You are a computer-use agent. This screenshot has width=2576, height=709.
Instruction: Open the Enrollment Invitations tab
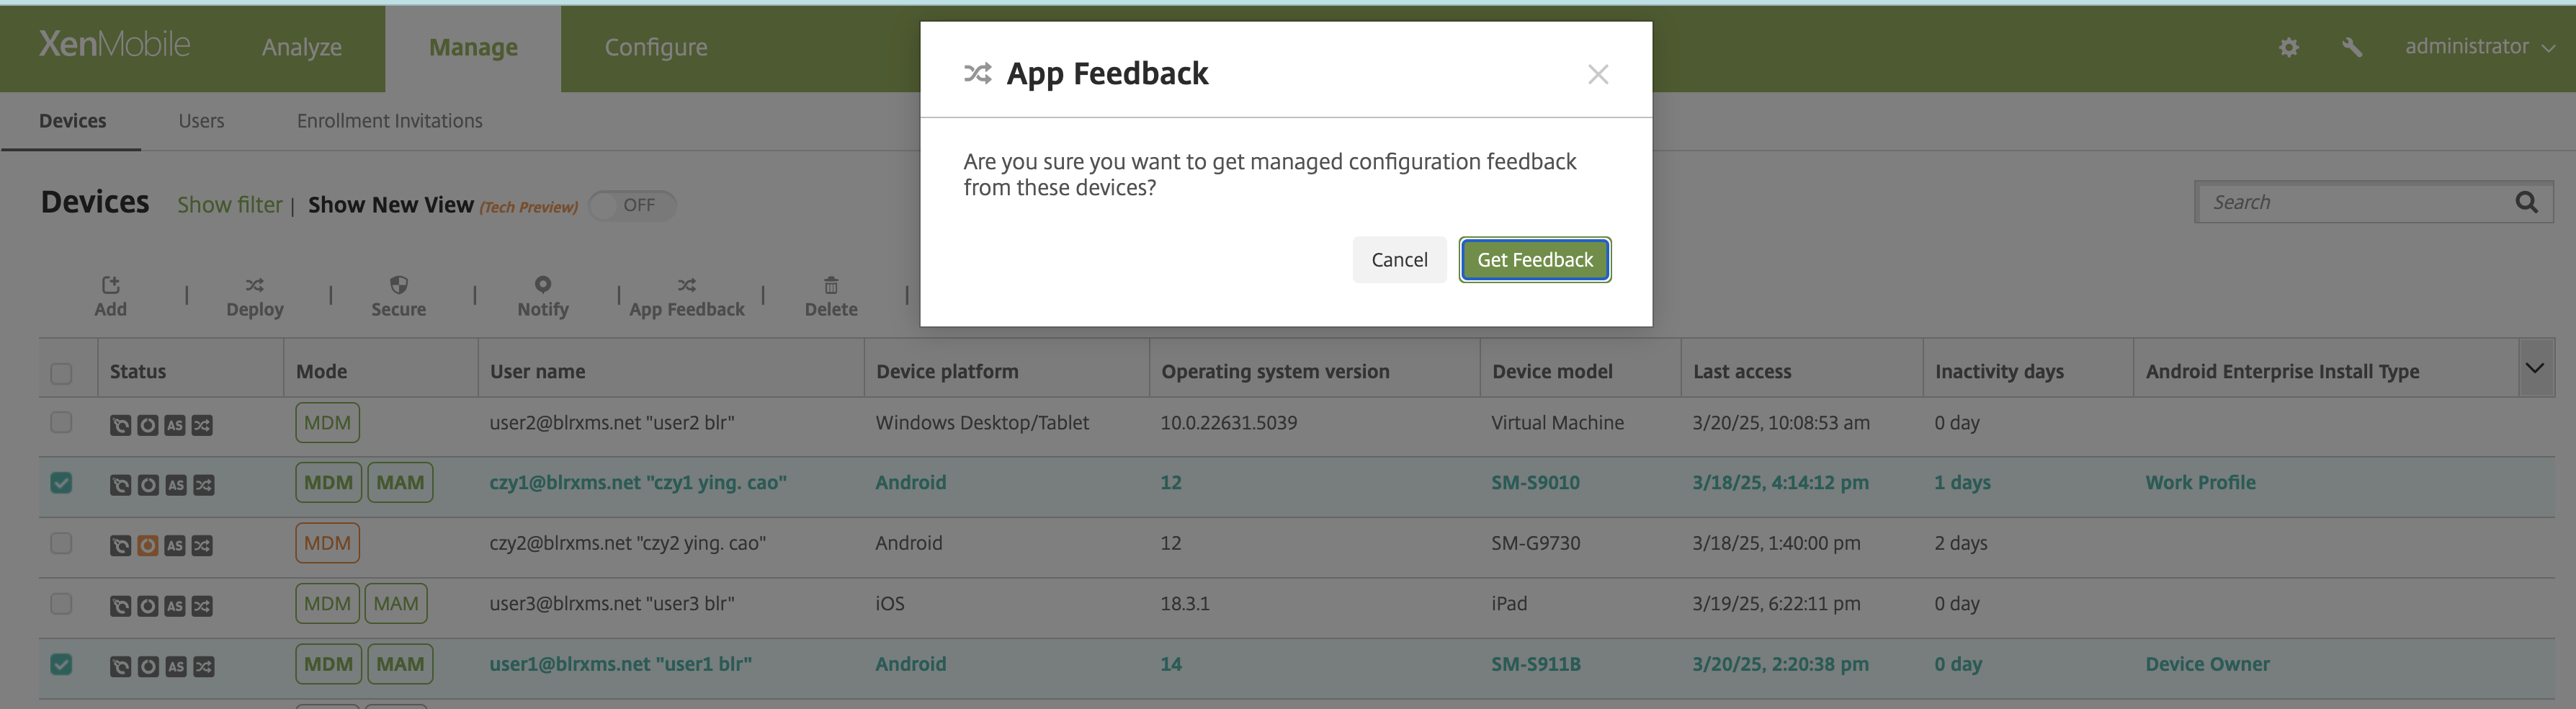point(389,121)
